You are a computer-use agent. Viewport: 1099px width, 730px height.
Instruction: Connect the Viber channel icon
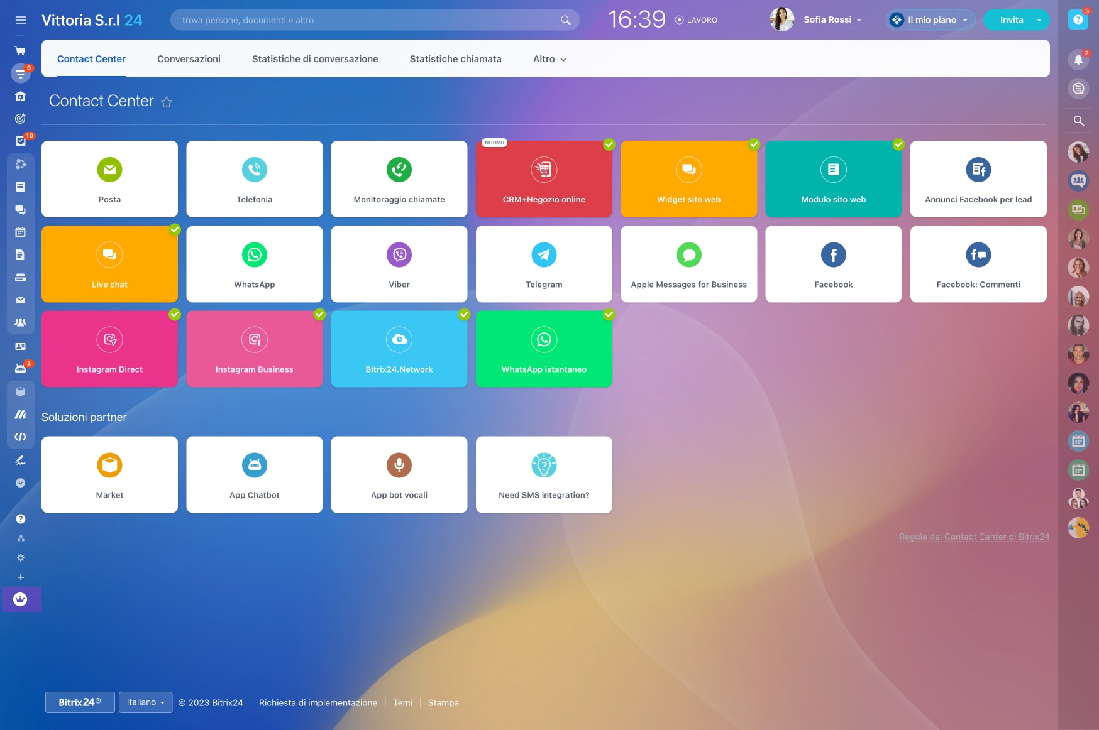[399, 254]
